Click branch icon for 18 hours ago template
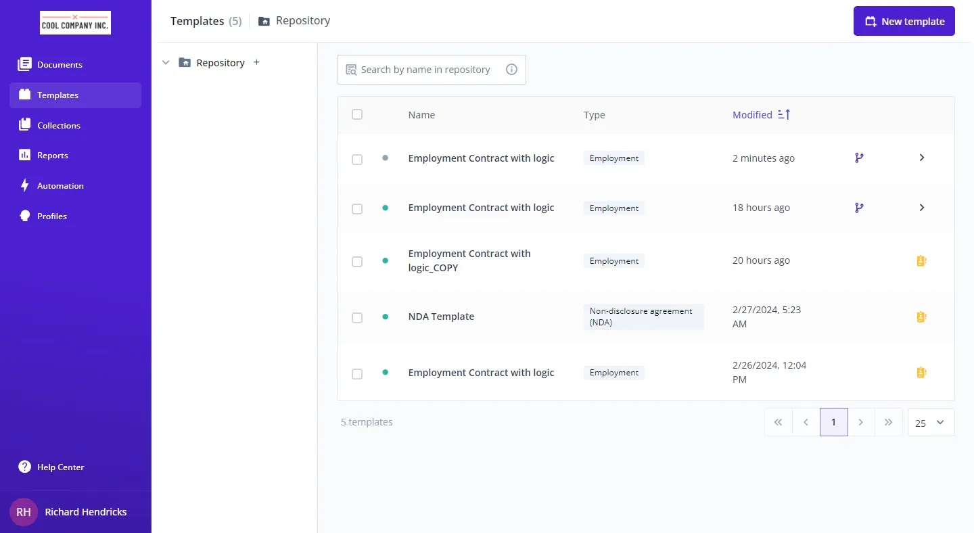The image size is (974, 533). 859,208
